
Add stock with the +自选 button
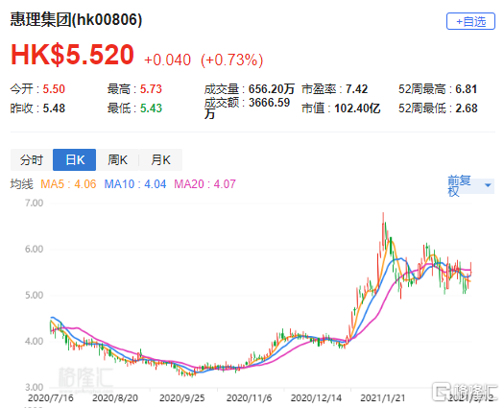tap(470, 21)
